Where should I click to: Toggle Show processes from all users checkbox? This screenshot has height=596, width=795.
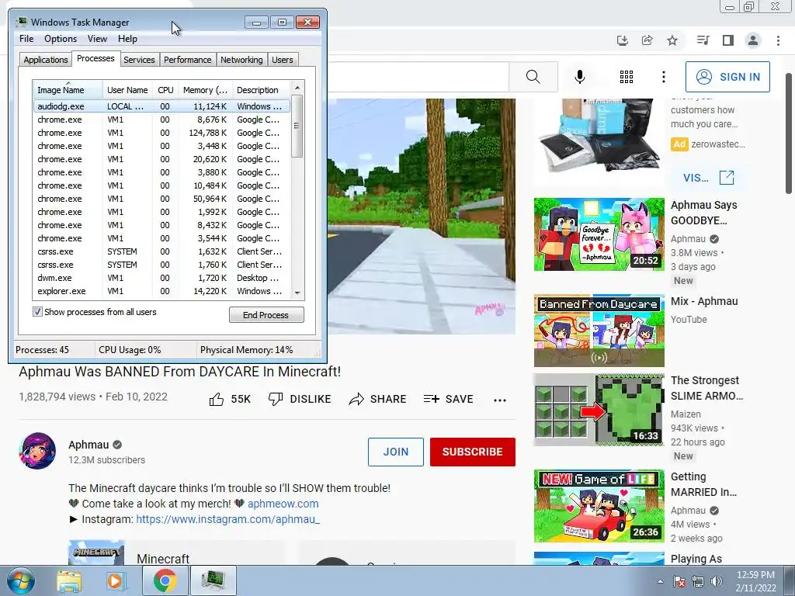[37, 312]
